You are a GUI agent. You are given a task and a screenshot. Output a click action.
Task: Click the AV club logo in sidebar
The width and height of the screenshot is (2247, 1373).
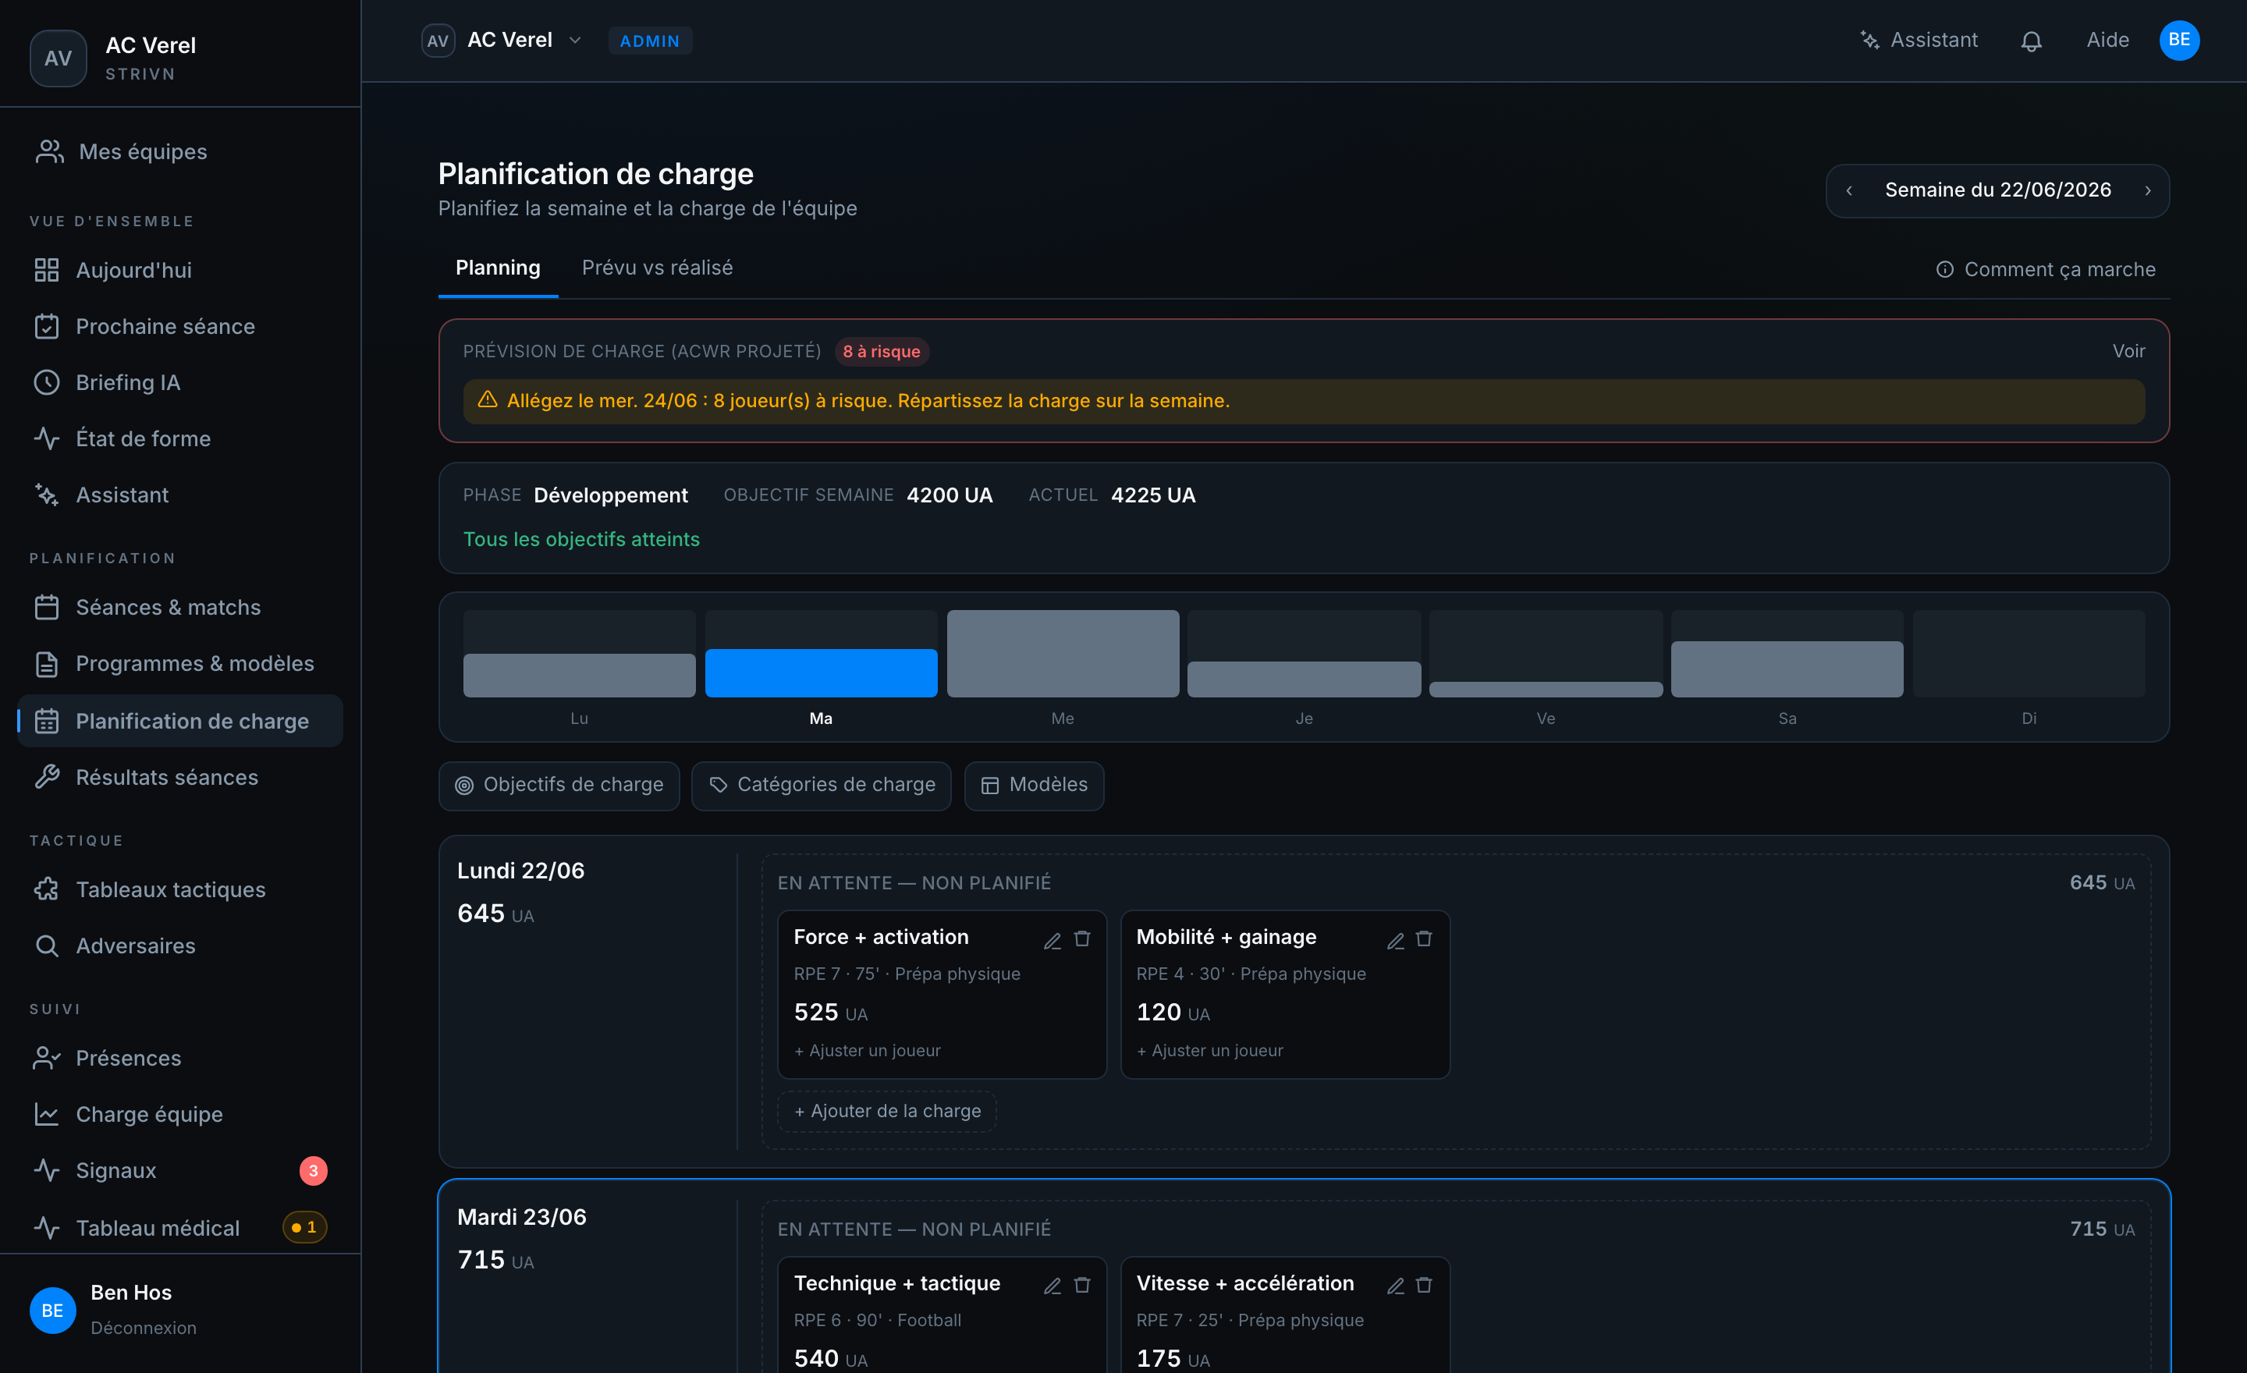pos(59,59)
